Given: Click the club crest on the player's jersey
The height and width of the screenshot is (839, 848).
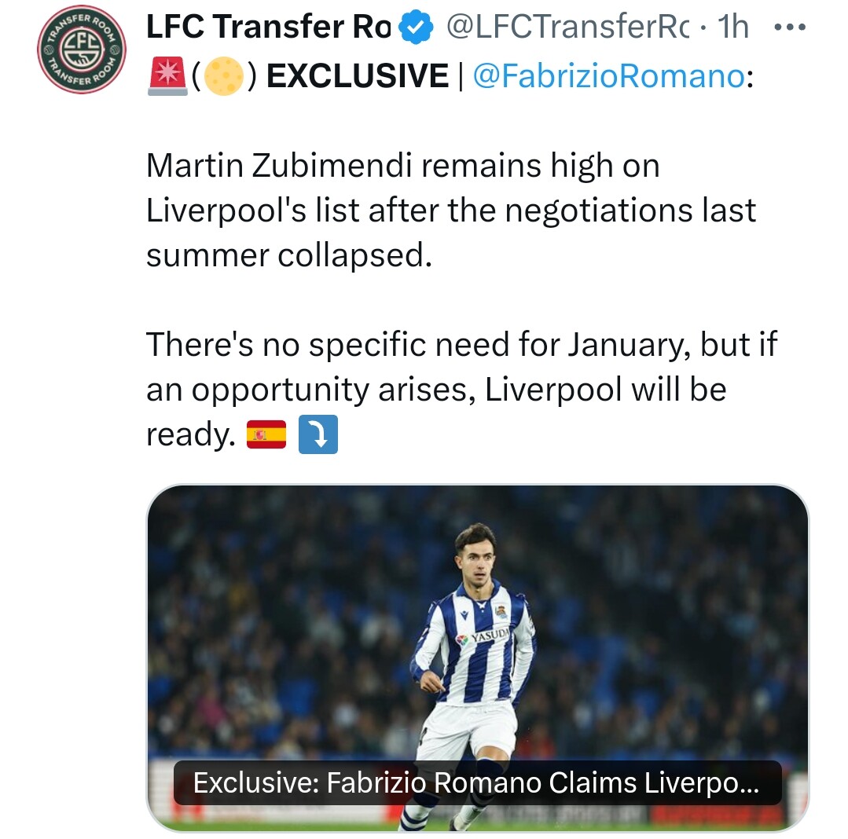Looking at the screenshot, I should pos(501,611).
